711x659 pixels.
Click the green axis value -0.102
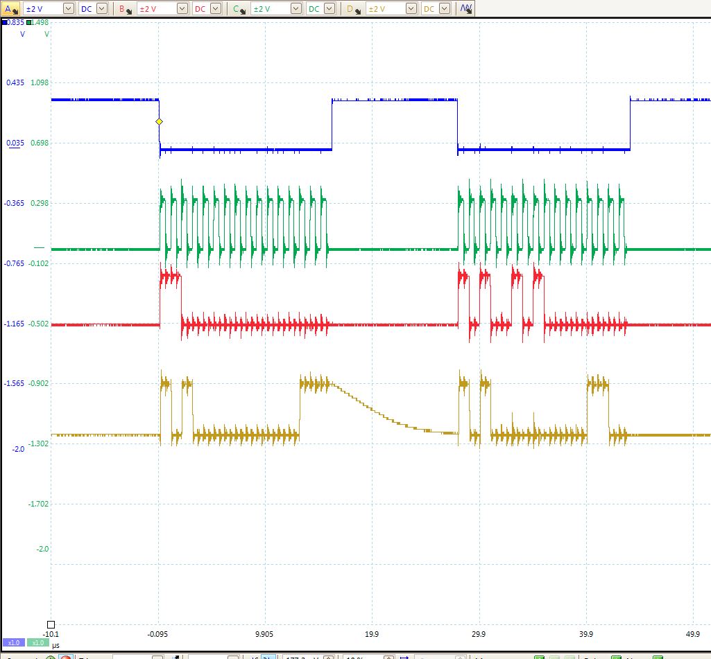pyautogui.click(x=39, y=263)
